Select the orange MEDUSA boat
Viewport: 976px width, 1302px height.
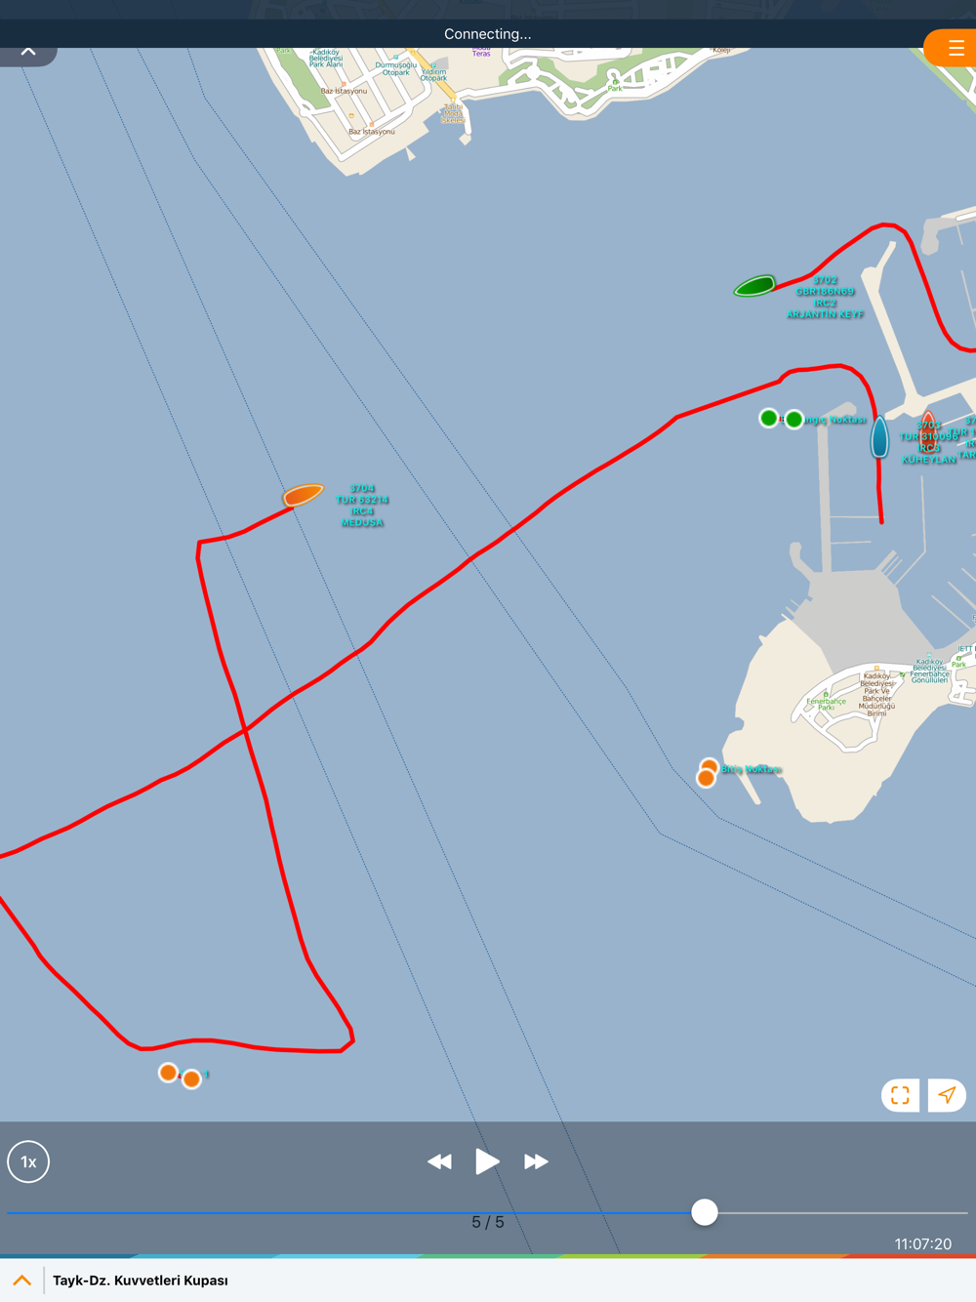[303, 495]
